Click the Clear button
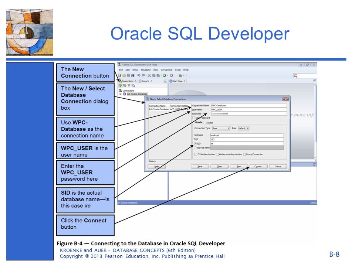The width and height of the screenshot is (355, 266). [219, 167]
